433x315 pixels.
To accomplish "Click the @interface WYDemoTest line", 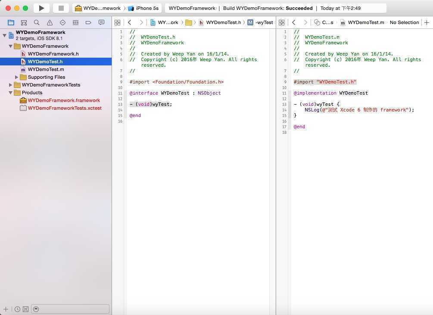I will click(175, 93).
